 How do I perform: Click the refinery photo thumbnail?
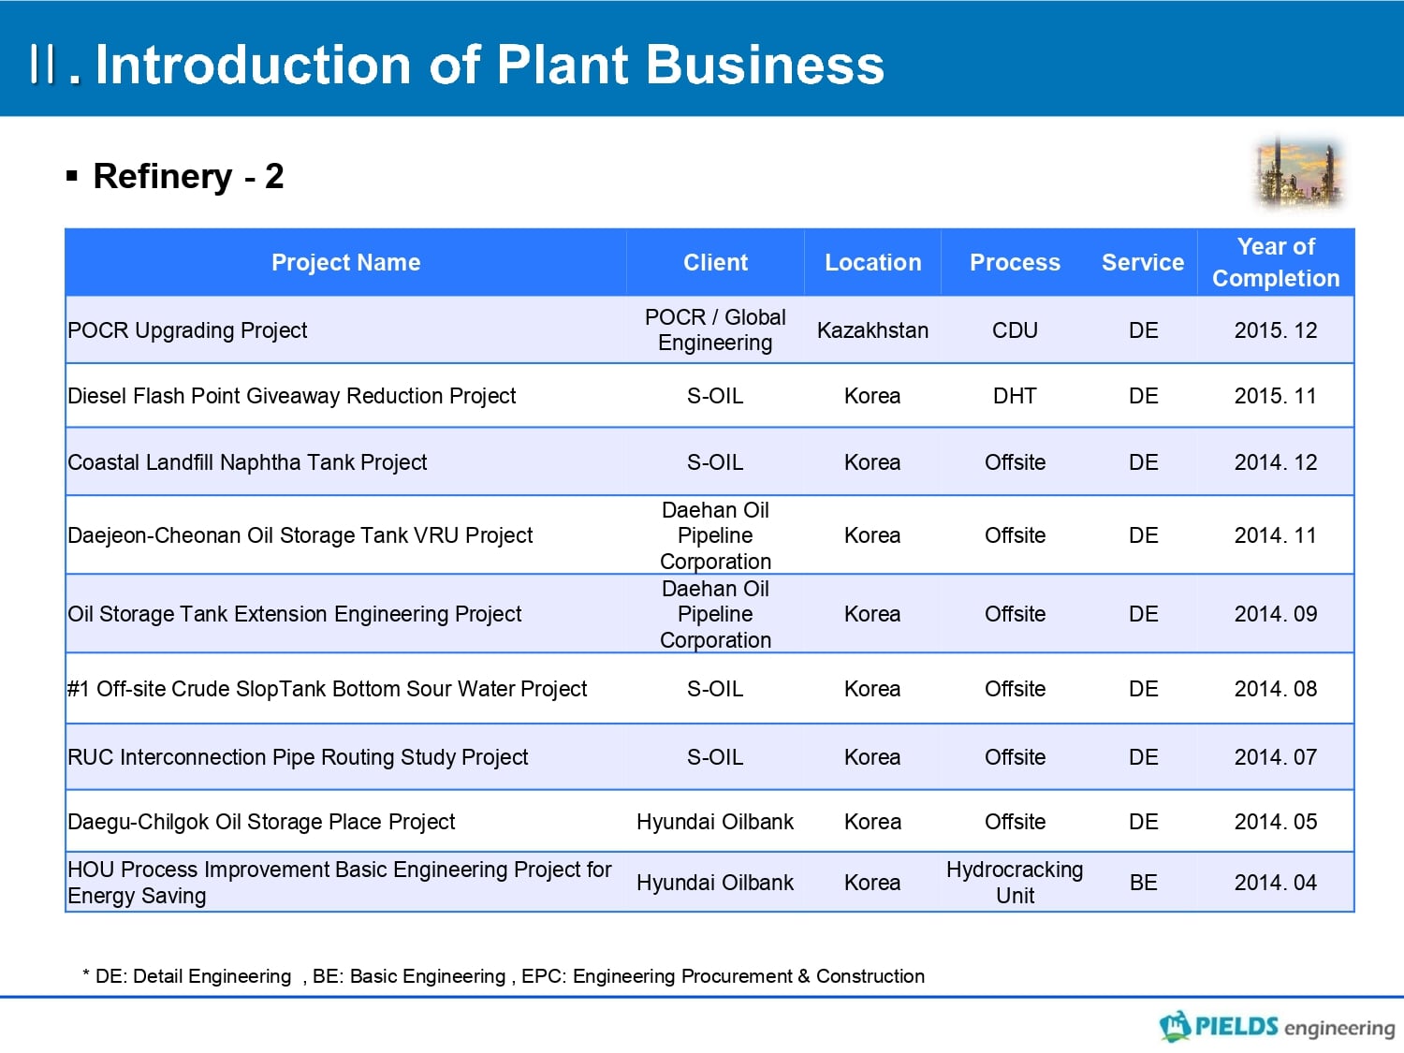[1300, 172]
